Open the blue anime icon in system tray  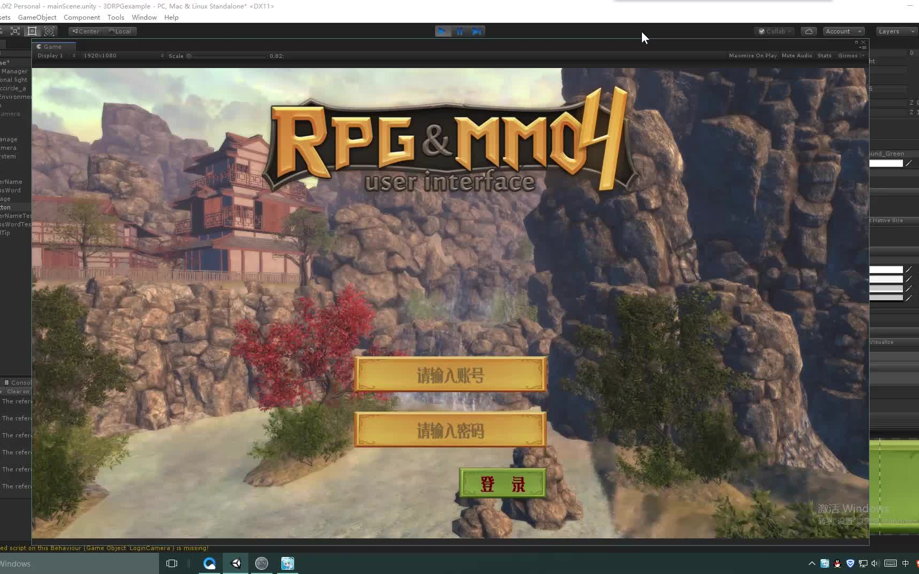click(824, 563)
